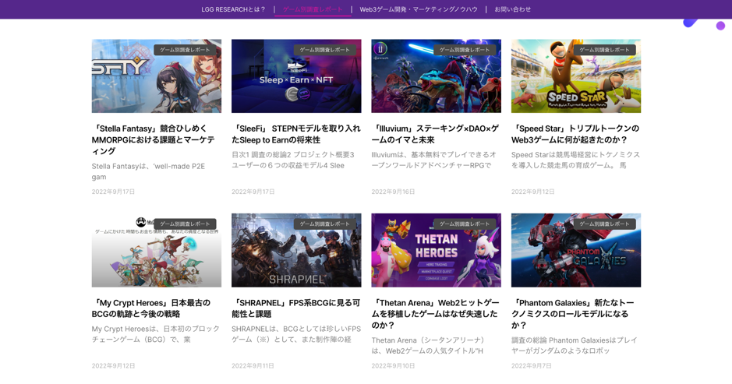Click the SleeFi excerpt starting 目次1 調査の総論

click(292, 160)
